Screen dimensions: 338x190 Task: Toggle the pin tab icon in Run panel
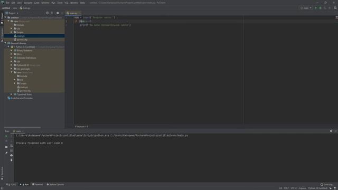click(x=6, y=153)
